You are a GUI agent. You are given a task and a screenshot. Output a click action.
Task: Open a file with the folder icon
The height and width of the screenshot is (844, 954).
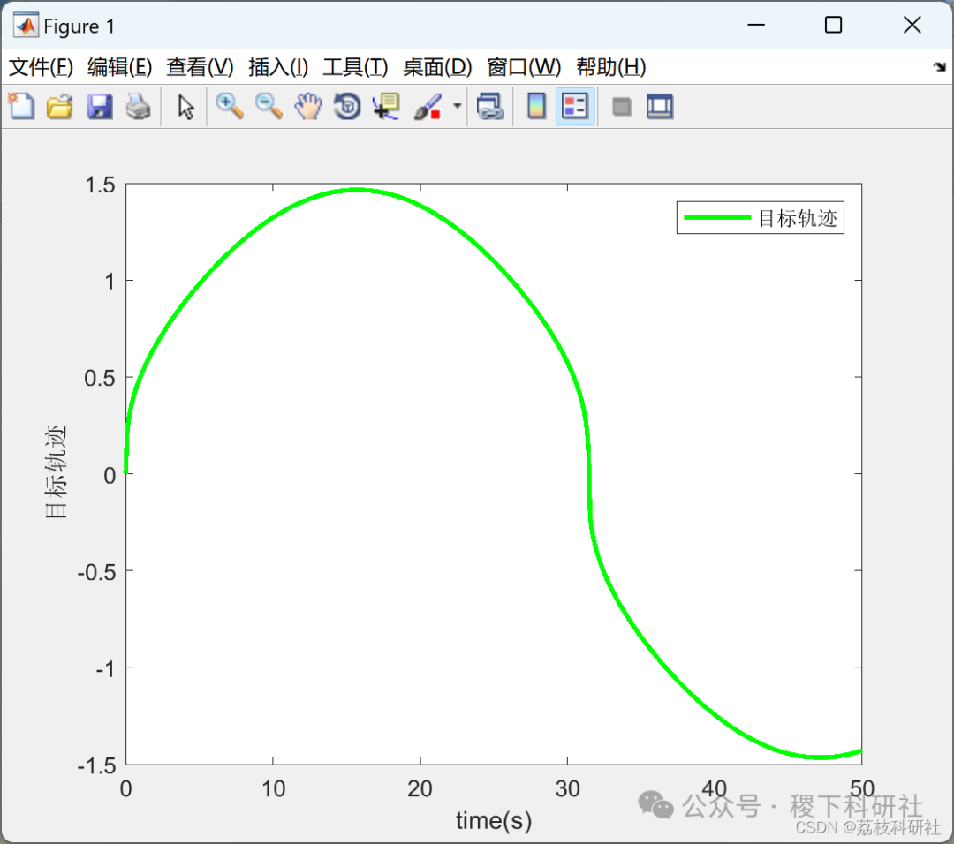coord(60,107)
